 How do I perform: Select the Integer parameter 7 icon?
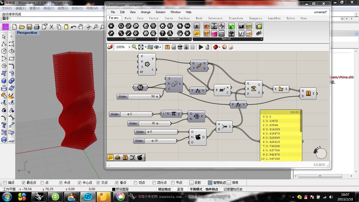tap(163, 33)
